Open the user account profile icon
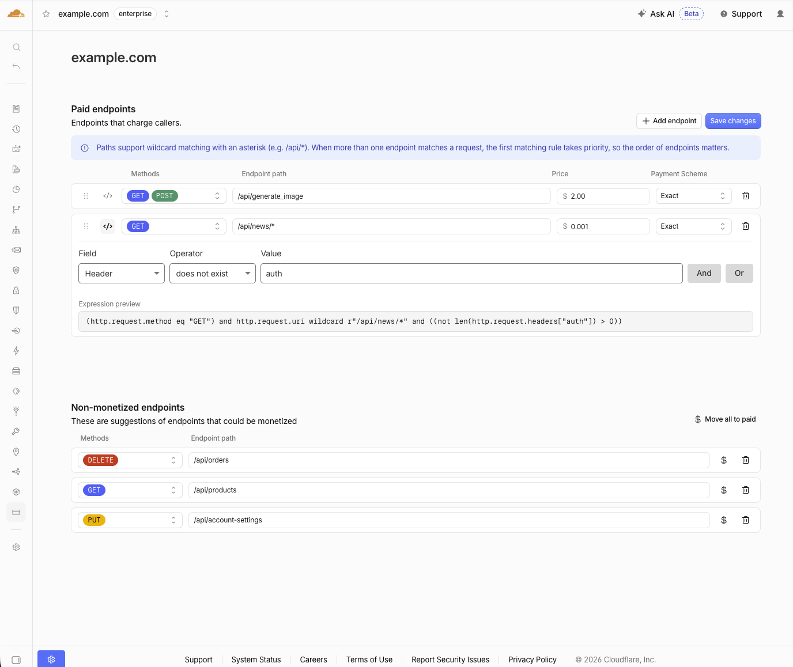The width and height of the screenshot is (793, 667). point(780,14)
